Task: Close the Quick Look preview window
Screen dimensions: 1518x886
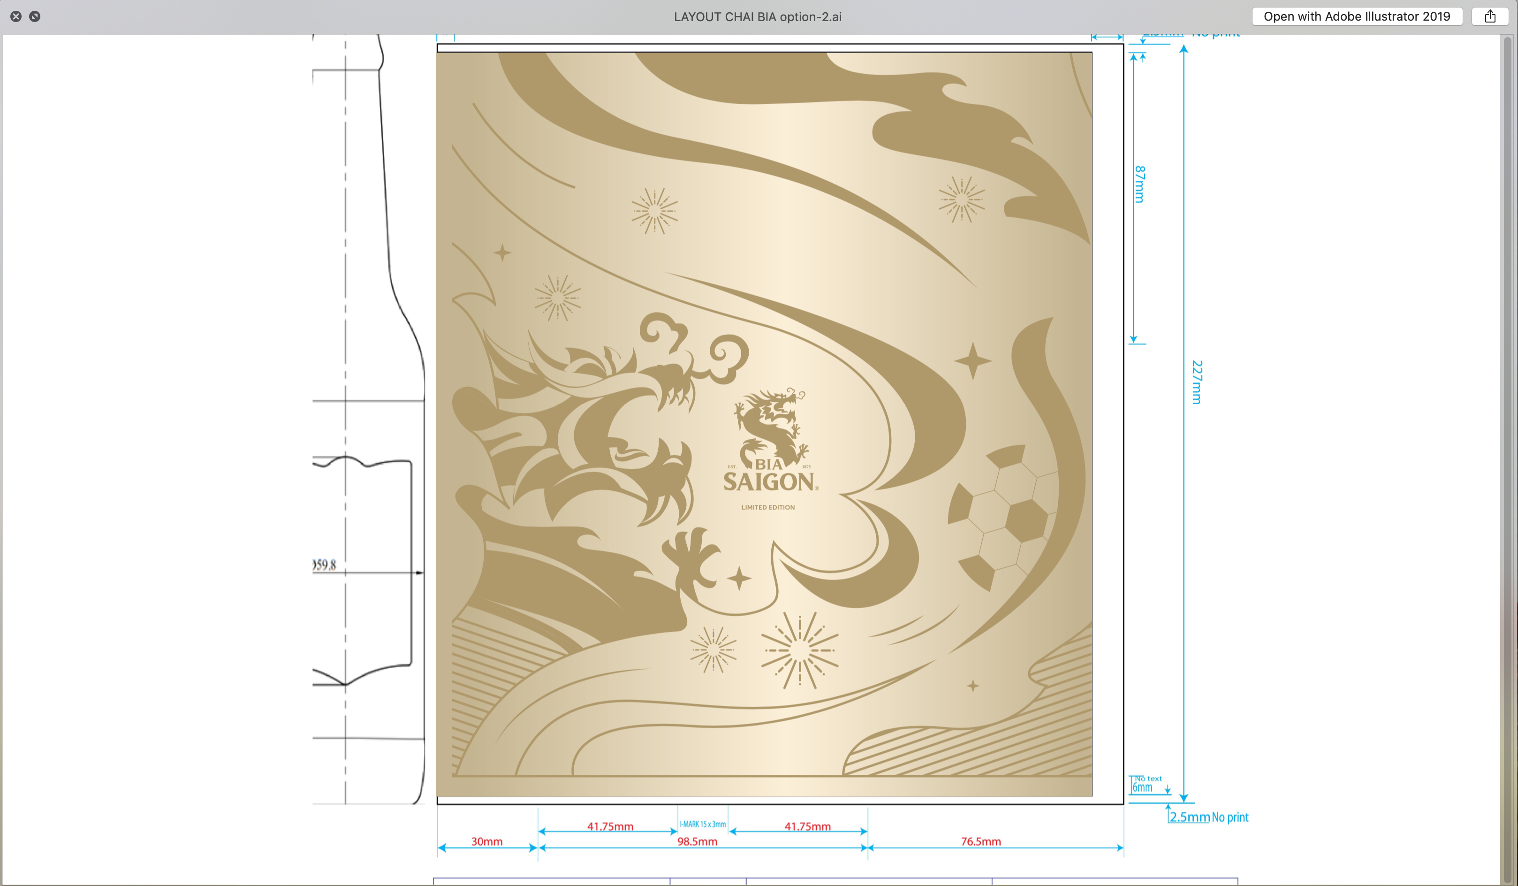Action: pyautogui.click(x=16, y=16)
